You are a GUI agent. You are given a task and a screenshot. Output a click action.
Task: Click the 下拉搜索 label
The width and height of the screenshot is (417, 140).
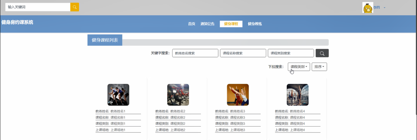(x=276, y=66)
